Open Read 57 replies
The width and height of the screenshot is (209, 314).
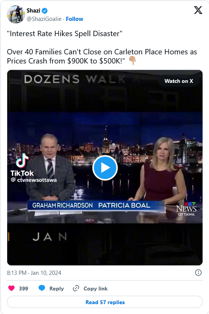(x=105, y=302)
